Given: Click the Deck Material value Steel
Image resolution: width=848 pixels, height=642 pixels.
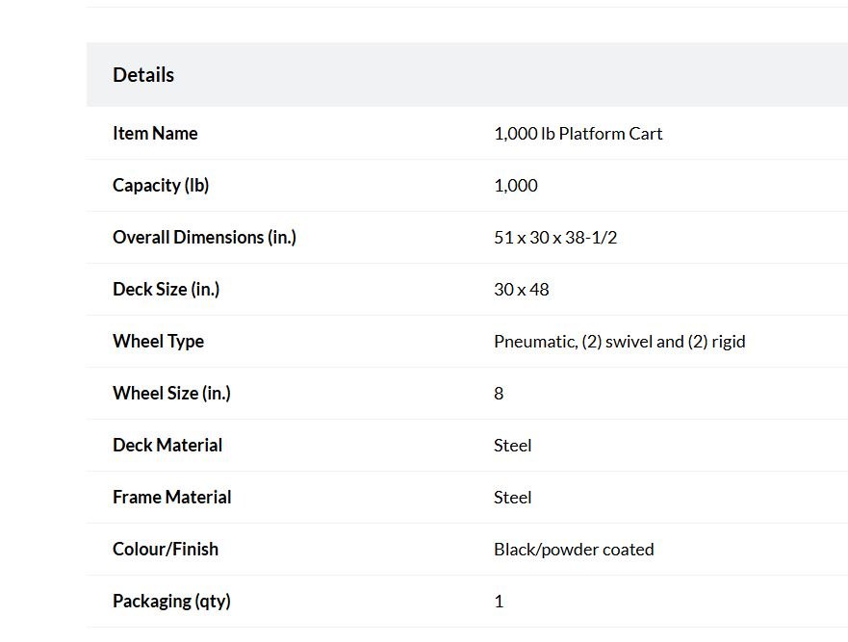Looking at the screenshot, I should (513, 445).
